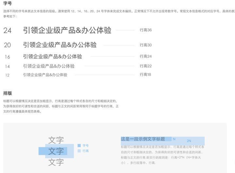The height and width of the screenshot is (173, 235).
Task: Click the 行高18 label
Action: tap(145, 75)
